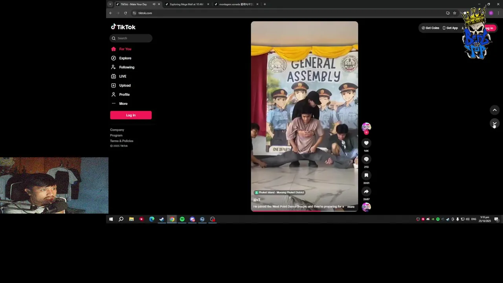Open Steam from taskbar
The width and height of the screenshot is (503, 283).
click(x=162, y=219)
